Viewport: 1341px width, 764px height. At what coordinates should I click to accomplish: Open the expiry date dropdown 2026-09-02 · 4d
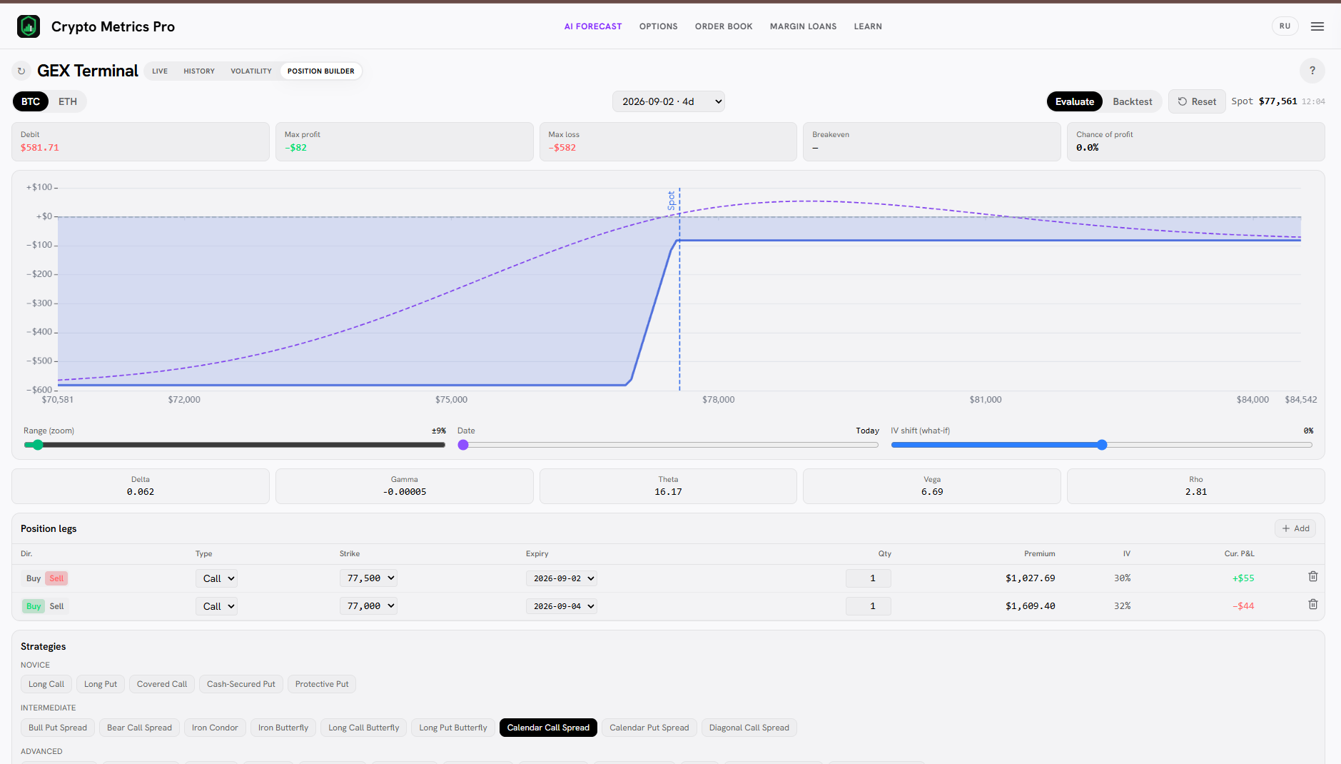pos(669,101)
